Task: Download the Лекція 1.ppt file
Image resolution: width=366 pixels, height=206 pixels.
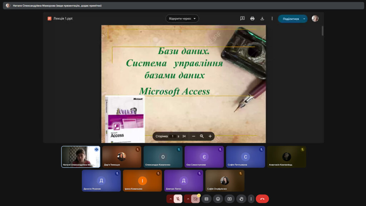Action: [x=262, y=19]
